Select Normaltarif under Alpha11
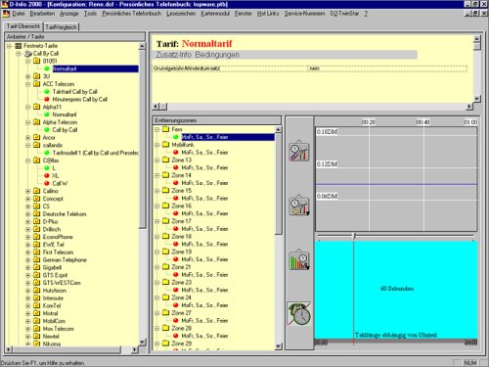 [65, 115]
